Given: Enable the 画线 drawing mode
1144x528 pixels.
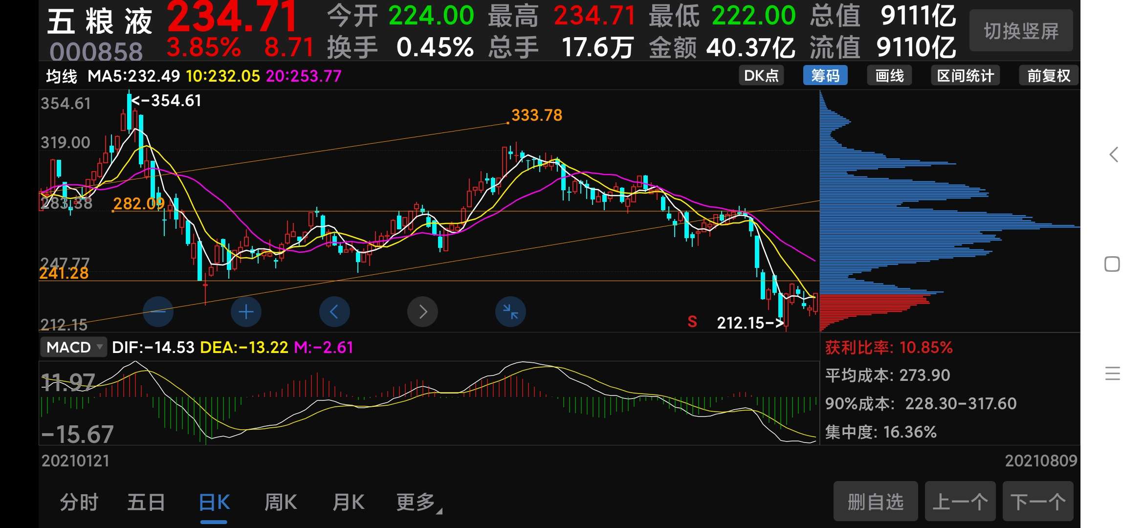Looking at the screenshot, I should [889, 76].
